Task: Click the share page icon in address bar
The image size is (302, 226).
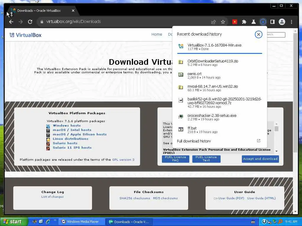Action: click(x=214, y=22)
